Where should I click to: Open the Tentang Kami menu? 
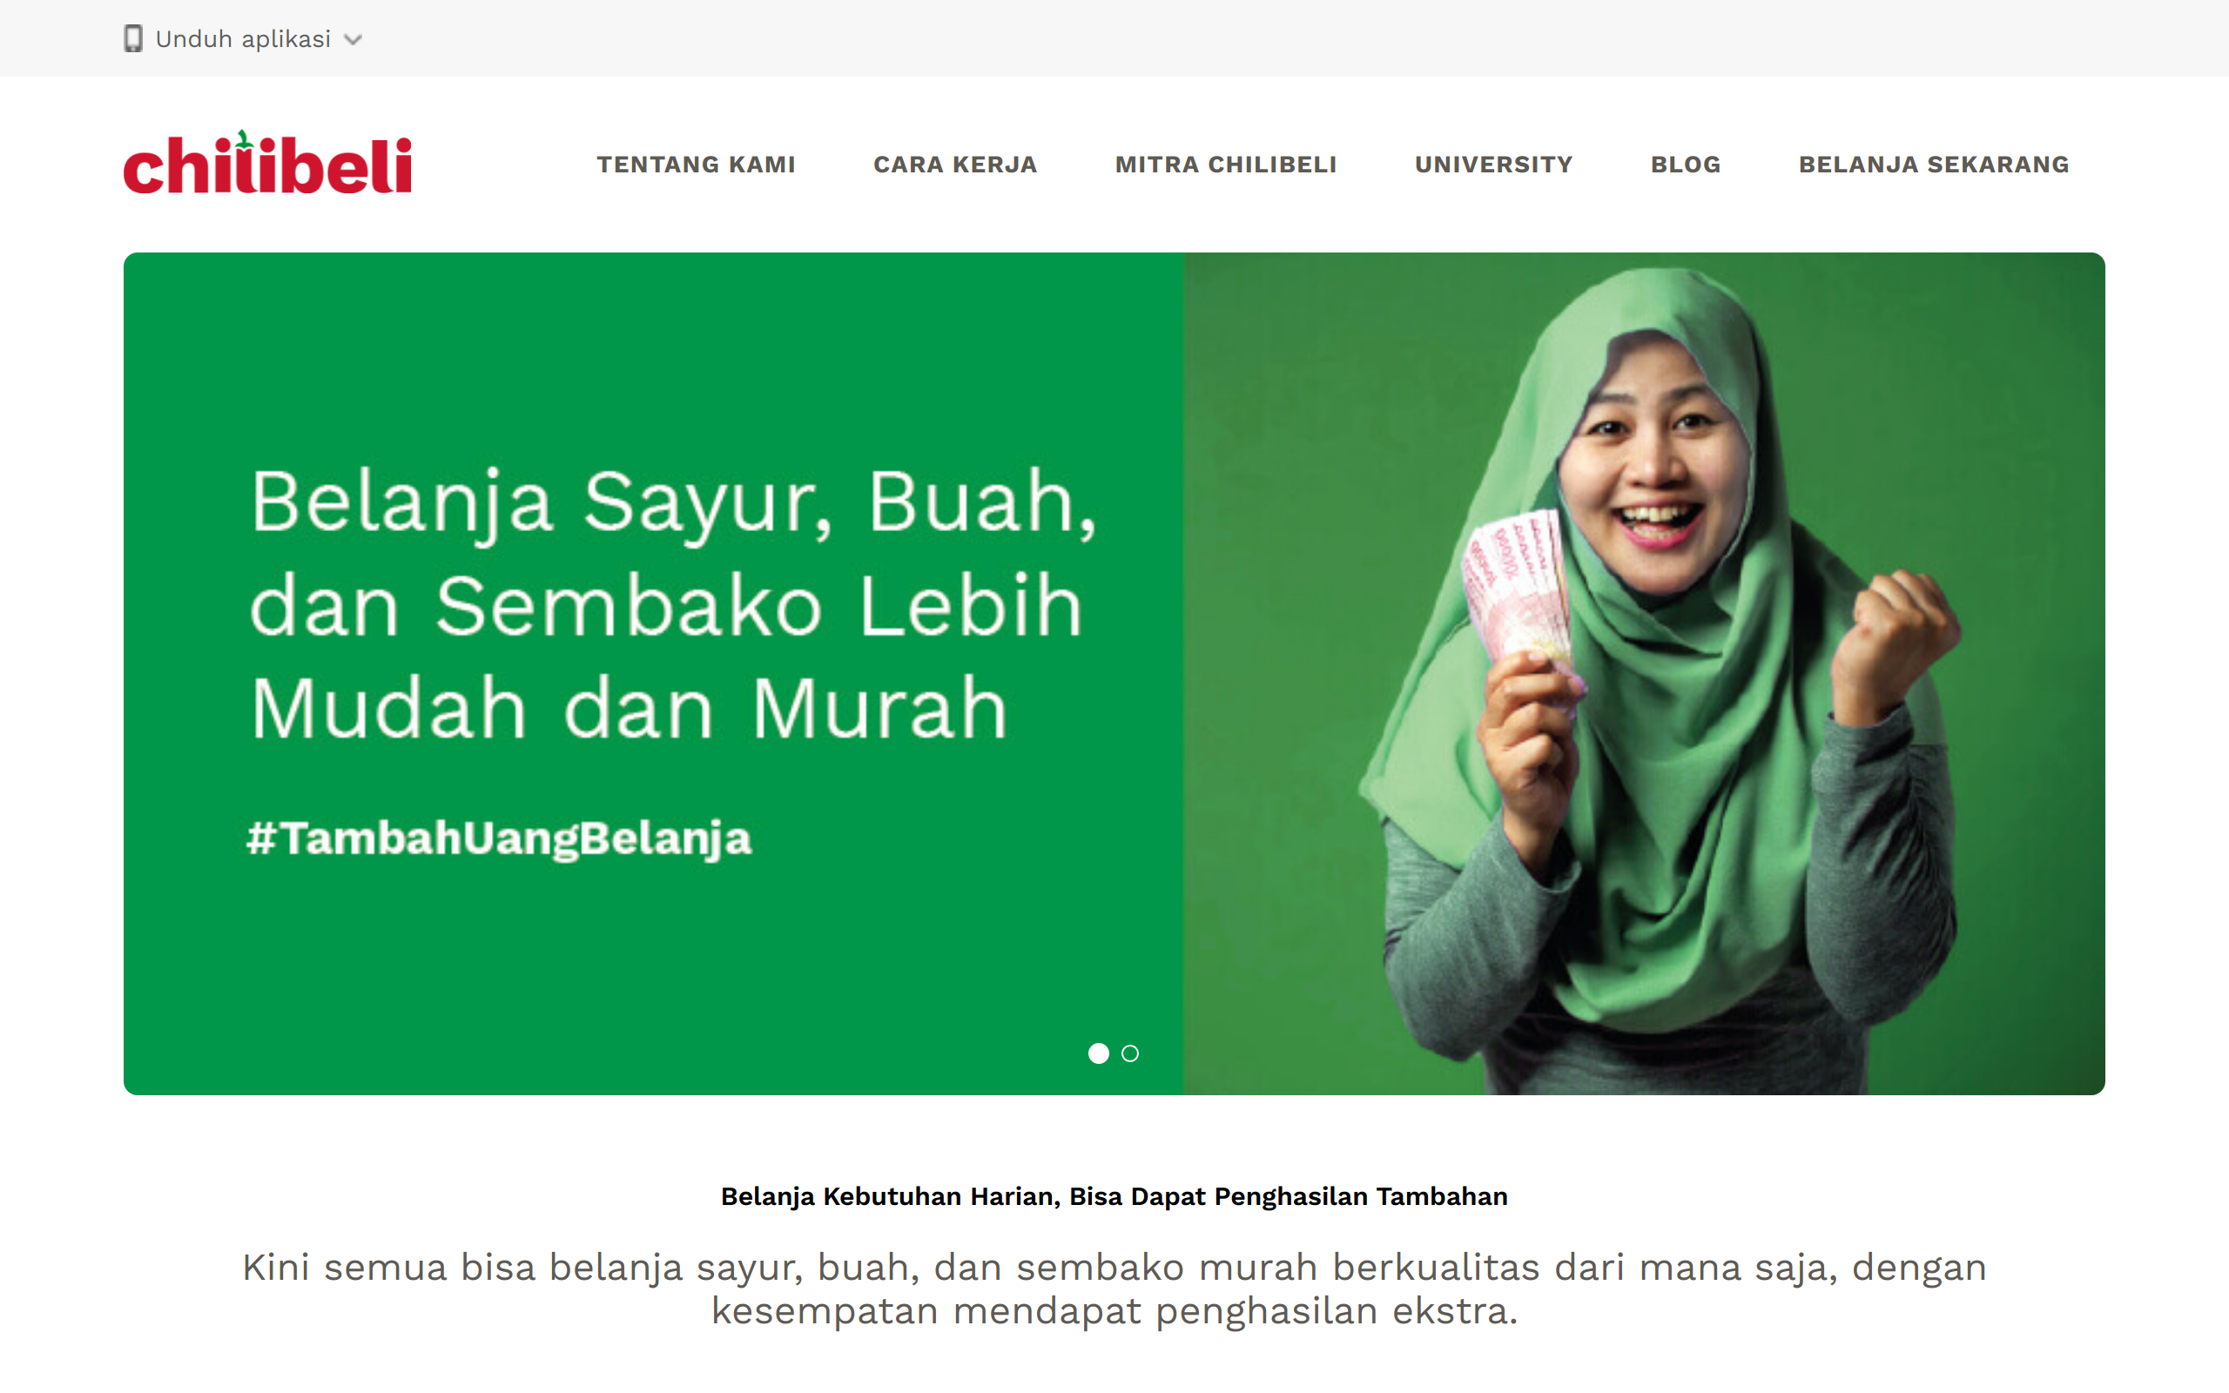(x=697, y=164)
